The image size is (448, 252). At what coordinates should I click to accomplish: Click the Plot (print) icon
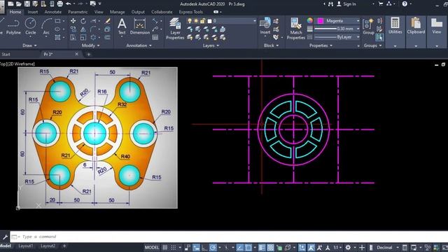click(x=60, y=4)
